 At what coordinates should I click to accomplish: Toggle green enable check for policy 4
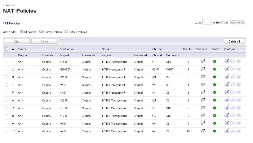(214, 85)
